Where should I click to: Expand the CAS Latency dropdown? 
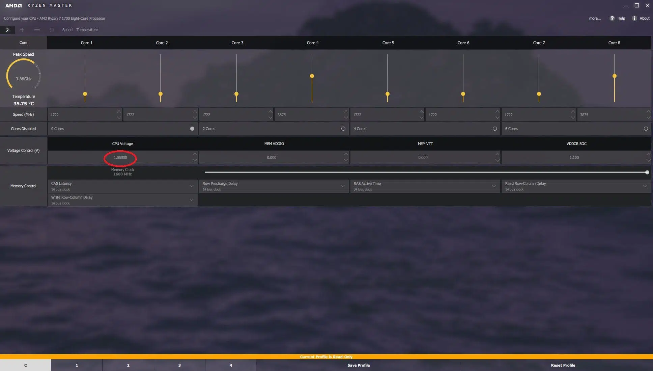(191, 186)
